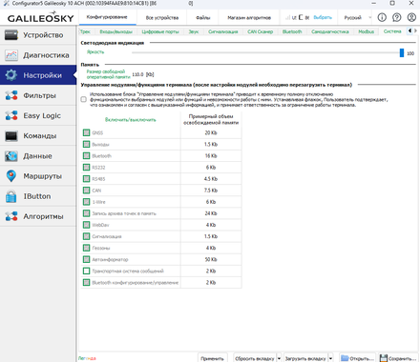The height and width of the screenshot is (362, 420).
Task: Toggle the Выходы module checkbox
Action: [86, 144]
